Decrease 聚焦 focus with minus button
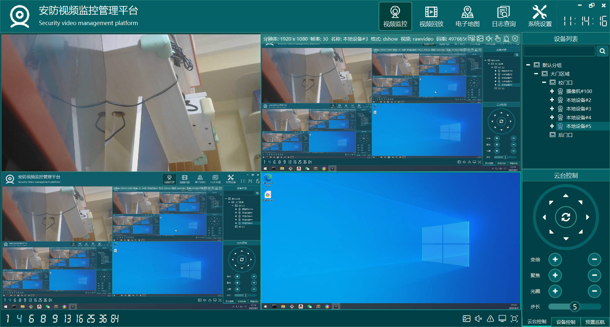Viewport: 610px width, 327px height. click(594, 275)
